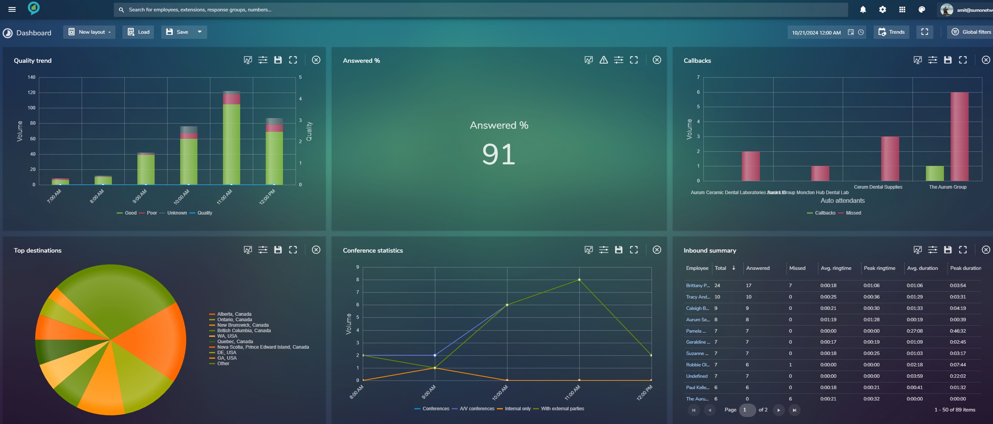
Task: Open the notifications bell
Action: tap(863, 9)
